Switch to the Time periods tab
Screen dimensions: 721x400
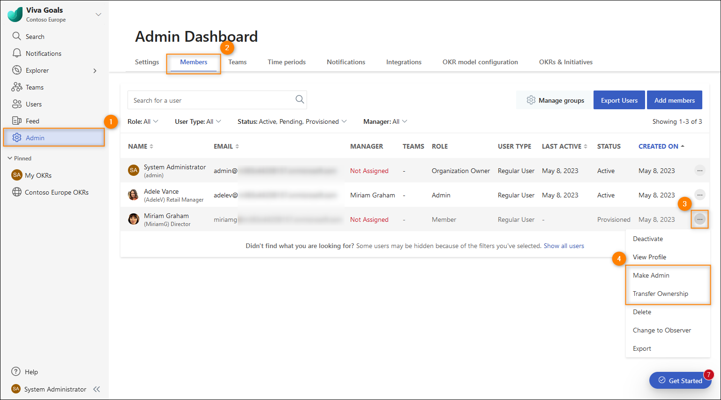click(x=286, y=62)
